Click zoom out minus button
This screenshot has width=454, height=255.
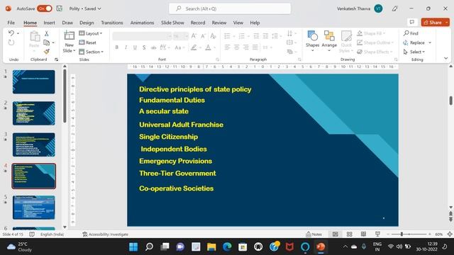pyautogui.click(x=388, y=234)
